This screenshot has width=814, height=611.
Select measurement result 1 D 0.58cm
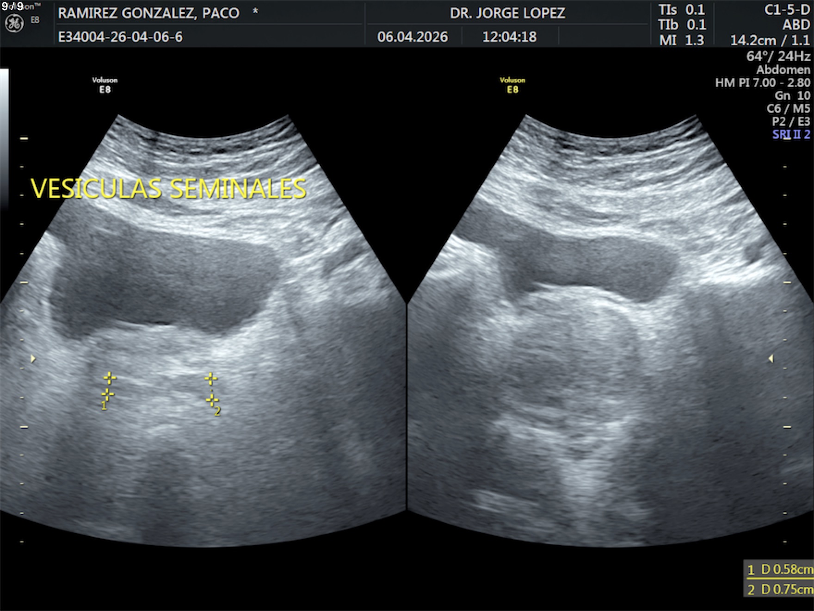[779, 569]
